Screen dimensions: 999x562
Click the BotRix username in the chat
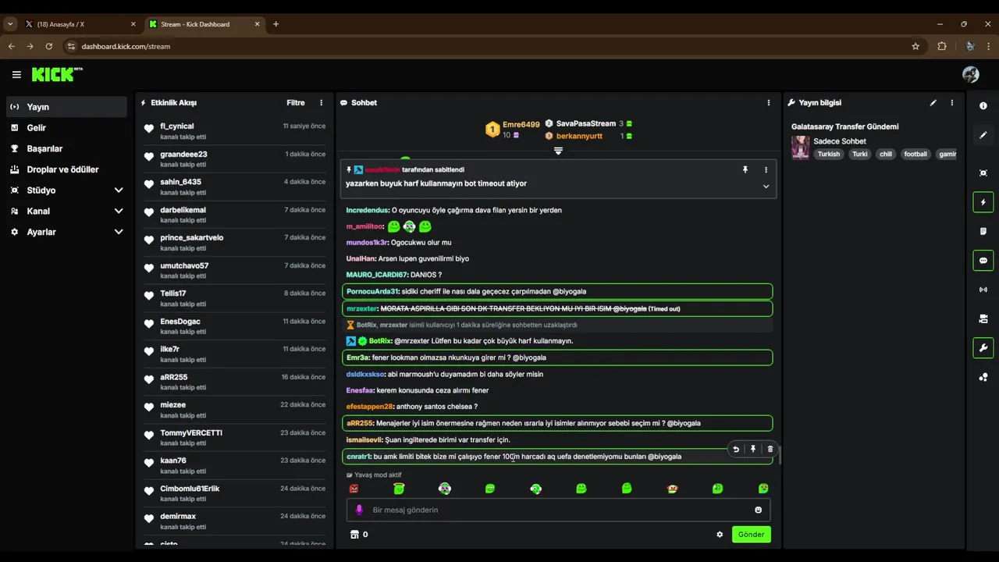click(380, 341)
